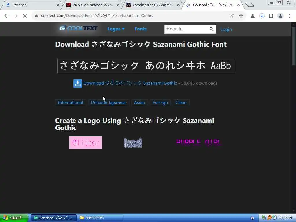Open the Chrome three-dot menu
The height and width of the screenshot is (222, 296).
click(290, 16)
